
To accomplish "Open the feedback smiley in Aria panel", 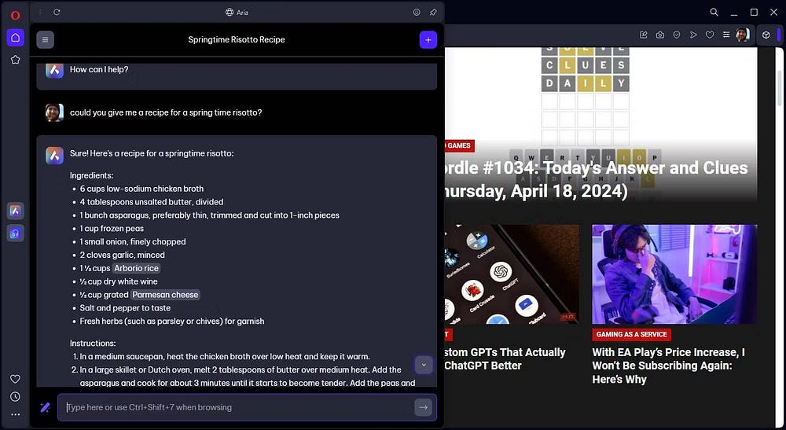I will pos(417,12).
